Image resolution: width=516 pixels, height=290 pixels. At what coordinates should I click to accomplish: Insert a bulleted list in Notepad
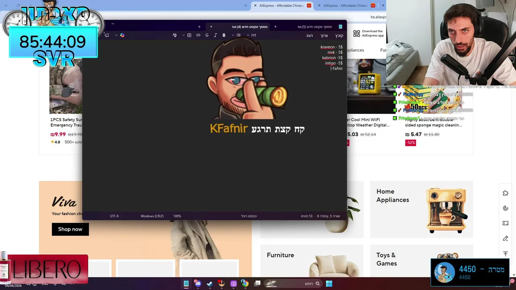(239, 35)
